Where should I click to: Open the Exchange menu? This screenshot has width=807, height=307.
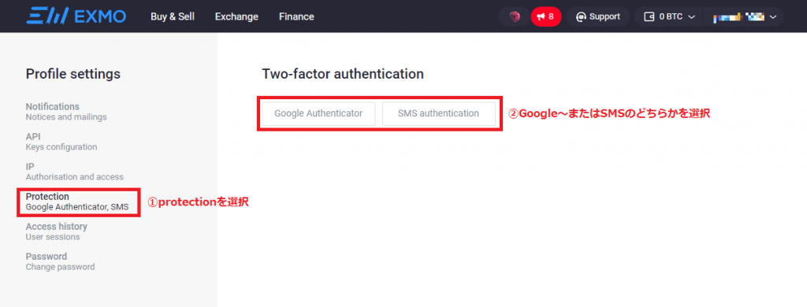tap(236, 17)
